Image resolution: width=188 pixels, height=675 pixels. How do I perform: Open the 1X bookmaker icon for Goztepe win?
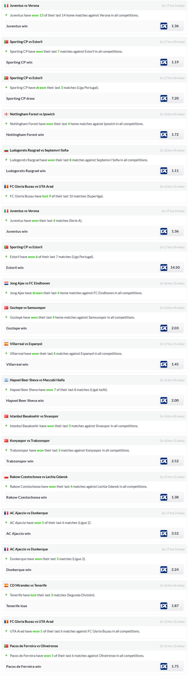[164, 328]
